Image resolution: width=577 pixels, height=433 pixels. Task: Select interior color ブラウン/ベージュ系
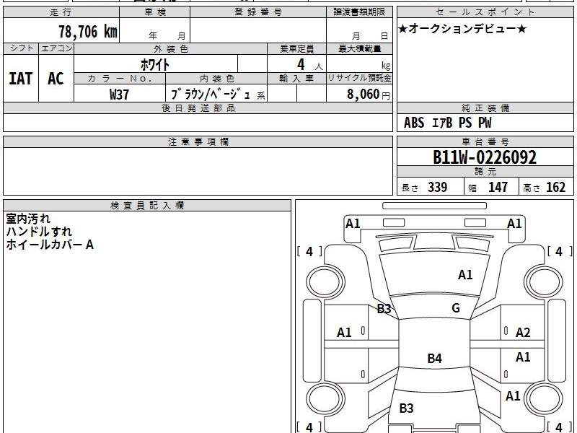218,95
